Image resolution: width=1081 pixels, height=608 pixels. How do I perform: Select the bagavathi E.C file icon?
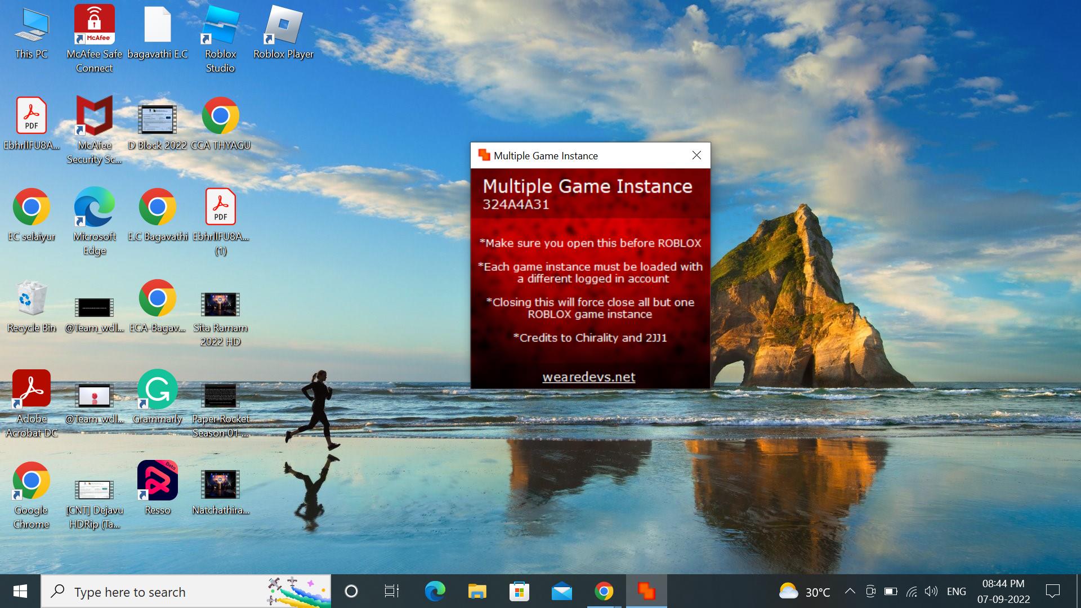[x=158, y=33]
